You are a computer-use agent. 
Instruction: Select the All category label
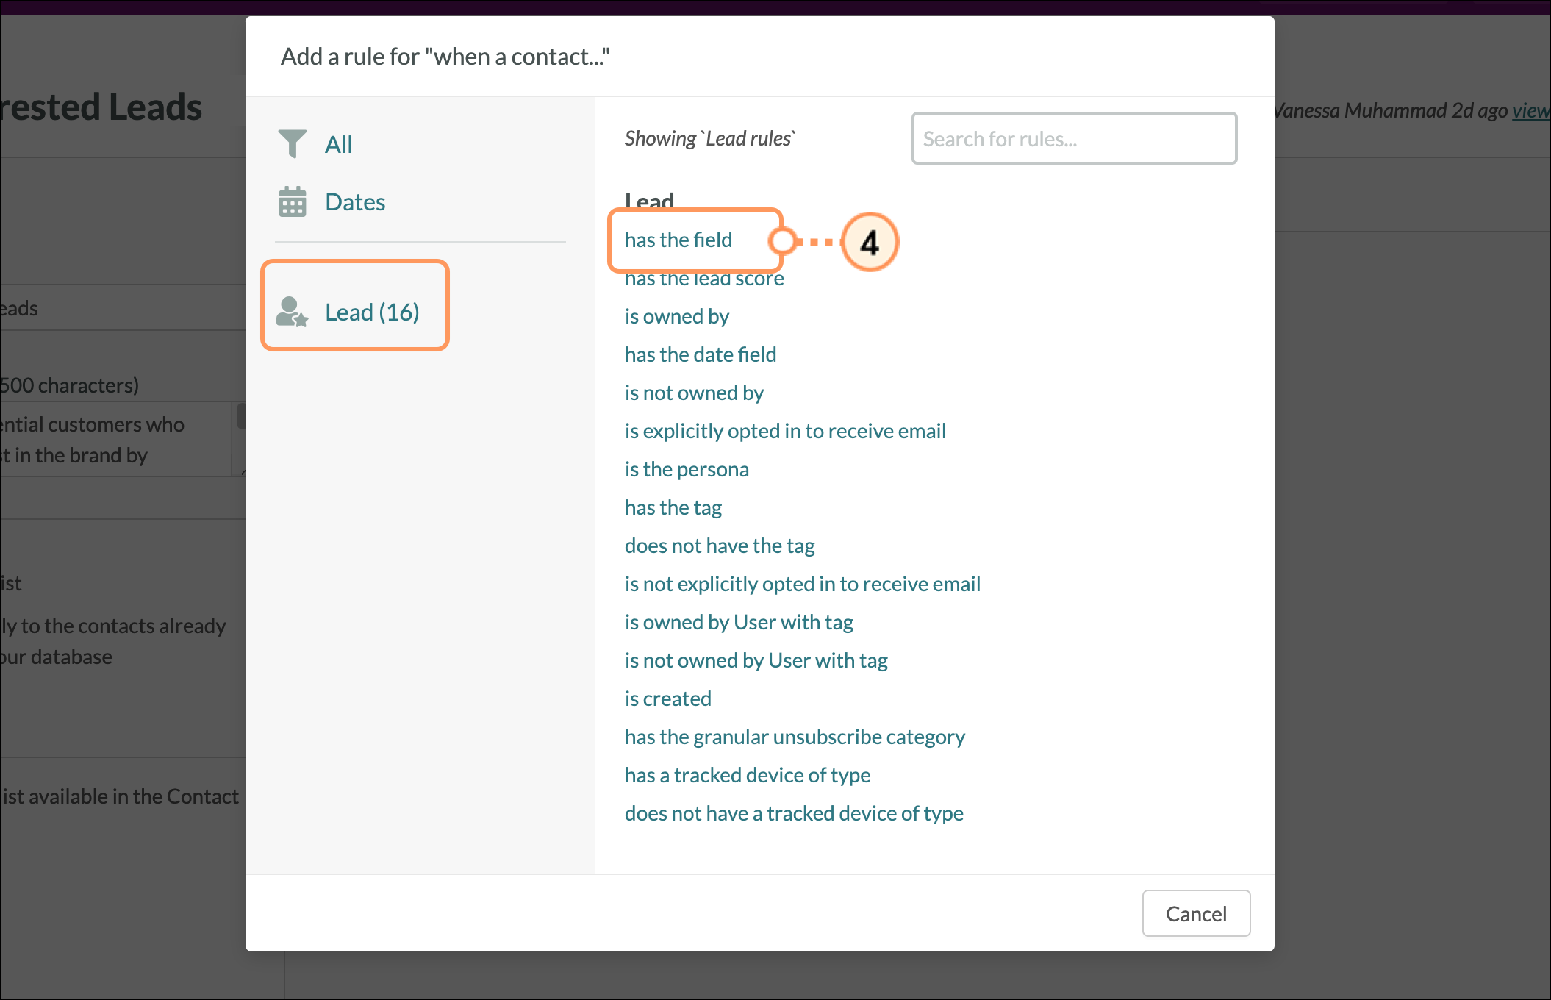(338, 144)
